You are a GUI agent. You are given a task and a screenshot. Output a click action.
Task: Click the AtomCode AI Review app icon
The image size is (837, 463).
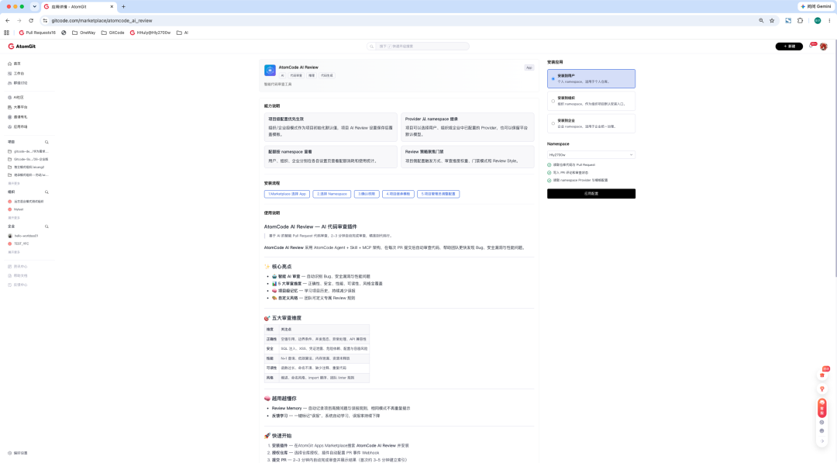coord(270,70)
